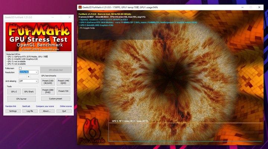Click the FurMark icon in render window title bar
Image resolution: width=268 pixels, height=149 pixels.
[x=80, y=7]
